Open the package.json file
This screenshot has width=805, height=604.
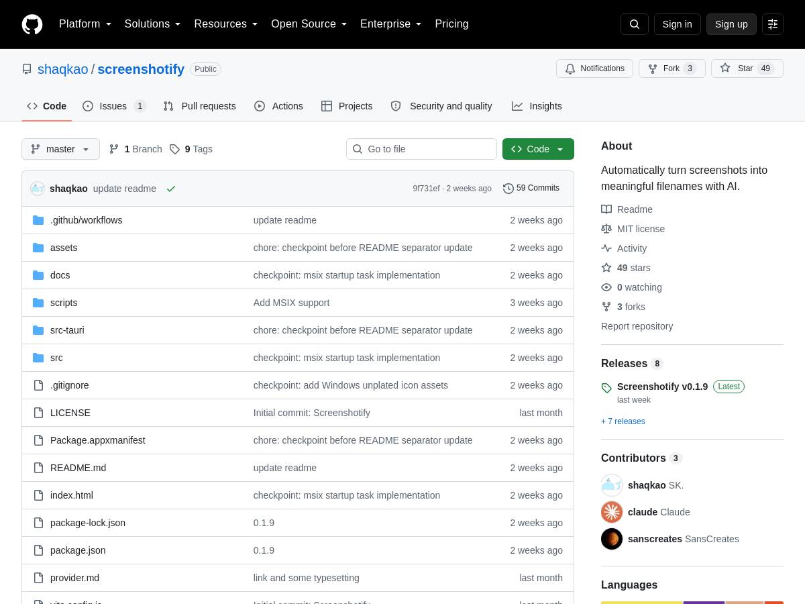pyautogui.click(x=78, y=550)
